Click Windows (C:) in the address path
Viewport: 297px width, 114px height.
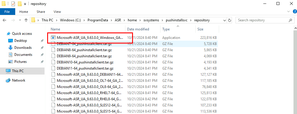pyautogui.click(x=71, y=20)
